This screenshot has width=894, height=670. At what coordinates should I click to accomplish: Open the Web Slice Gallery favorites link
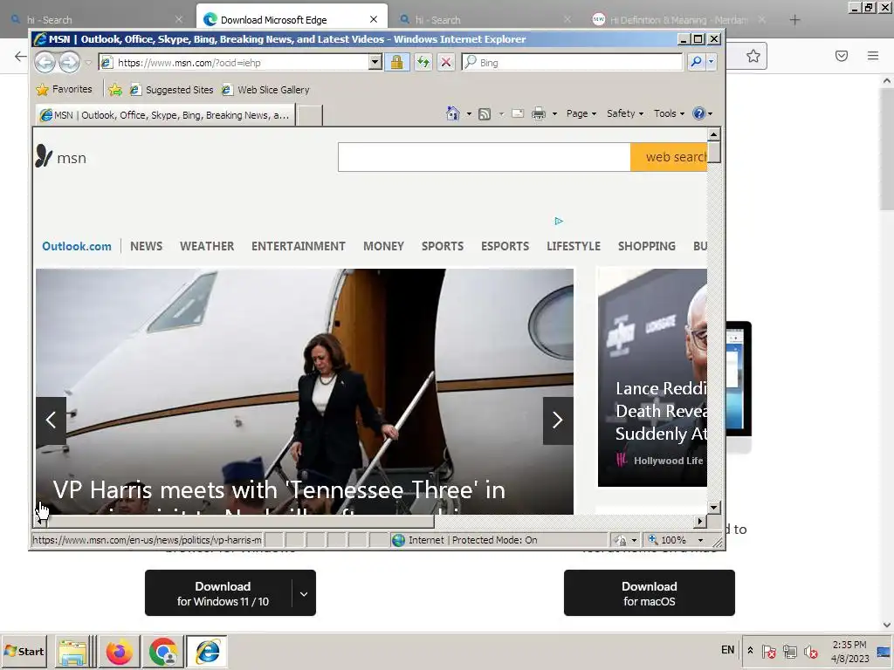(265, 90)
